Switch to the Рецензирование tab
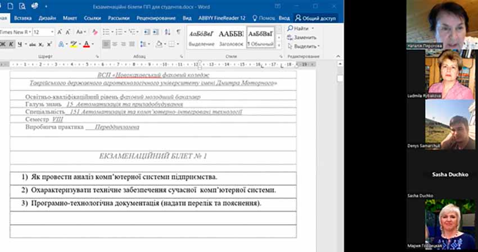 coord(152,17)
